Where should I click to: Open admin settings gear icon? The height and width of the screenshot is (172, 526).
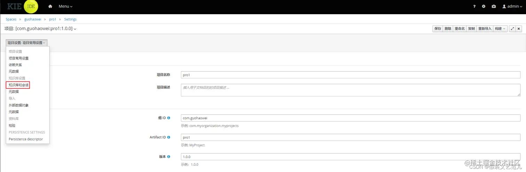pos(484,7)
